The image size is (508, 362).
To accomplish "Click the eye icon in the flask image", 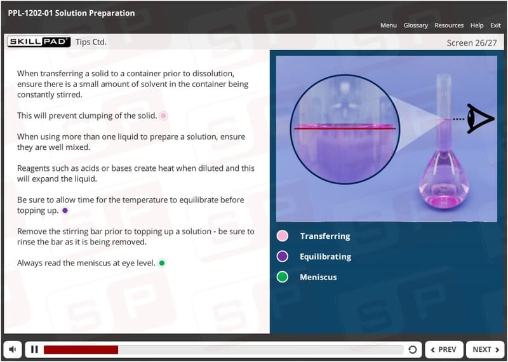I will coord(480,118).
